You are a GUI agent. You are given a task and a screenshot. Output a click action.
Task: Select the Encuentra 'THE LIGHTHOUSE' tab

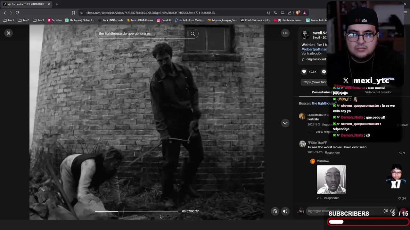(x=26, y=4)
